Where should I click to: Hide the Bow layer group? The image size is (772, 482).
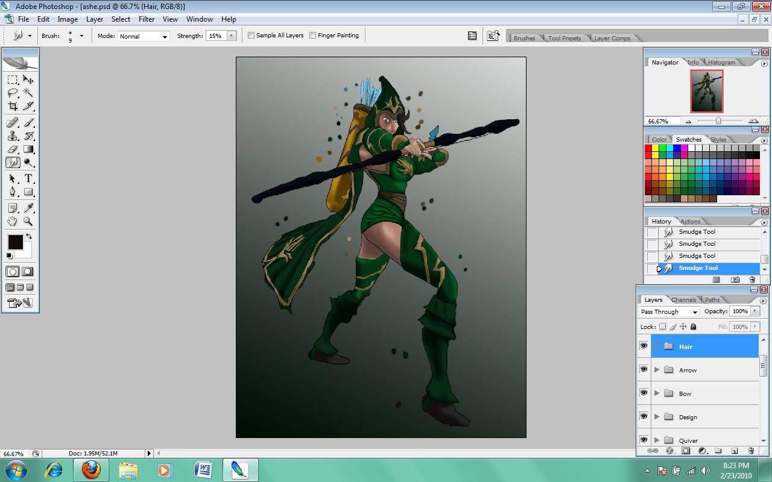point(644,393)
